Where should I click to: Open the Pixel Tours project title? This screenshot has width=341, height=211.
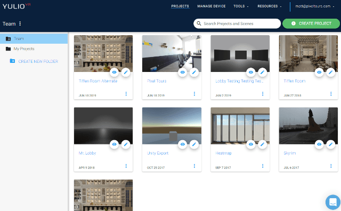point(157,81)
